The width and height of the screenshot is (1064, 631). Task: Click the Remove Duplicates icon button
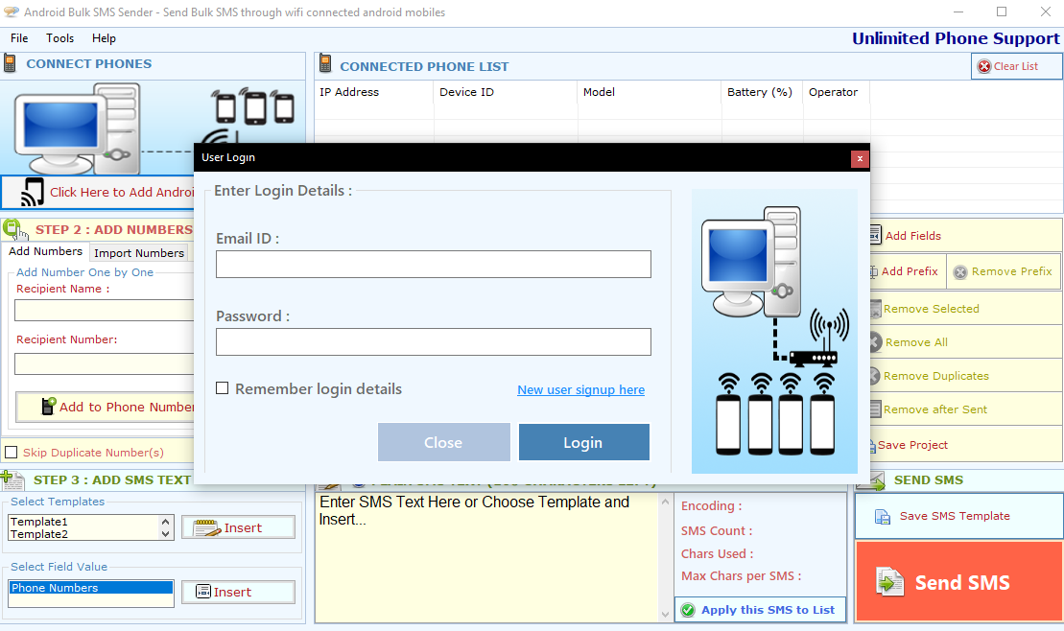point(875,376)
